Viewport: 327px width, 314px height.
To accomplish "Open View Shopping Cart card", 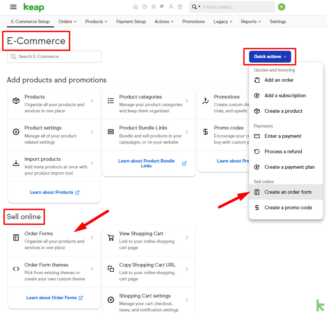I will click(x=149, y=241).
